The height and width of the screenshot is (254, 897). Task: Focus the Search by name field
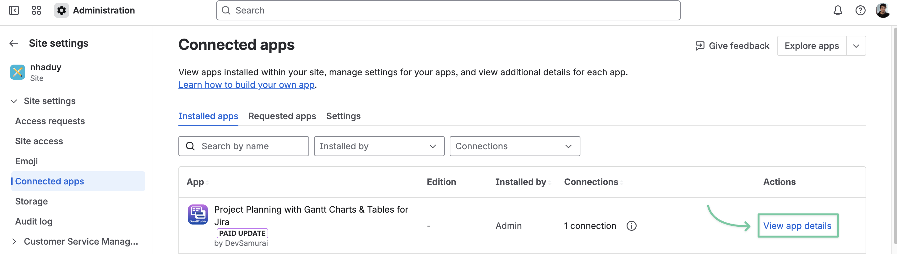(244, 146)
